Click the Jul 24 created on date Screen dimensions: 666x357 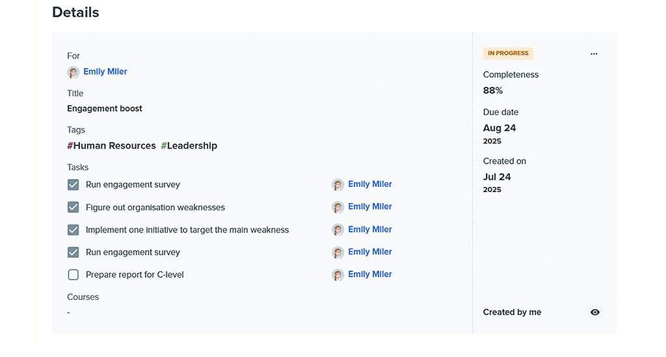tap(497, 177)
